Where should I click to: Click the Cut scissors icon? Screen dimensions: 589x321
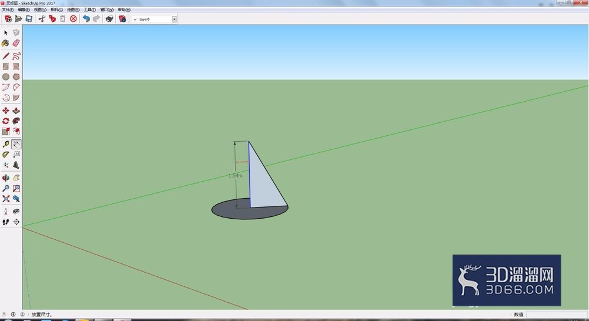point(42,19)
